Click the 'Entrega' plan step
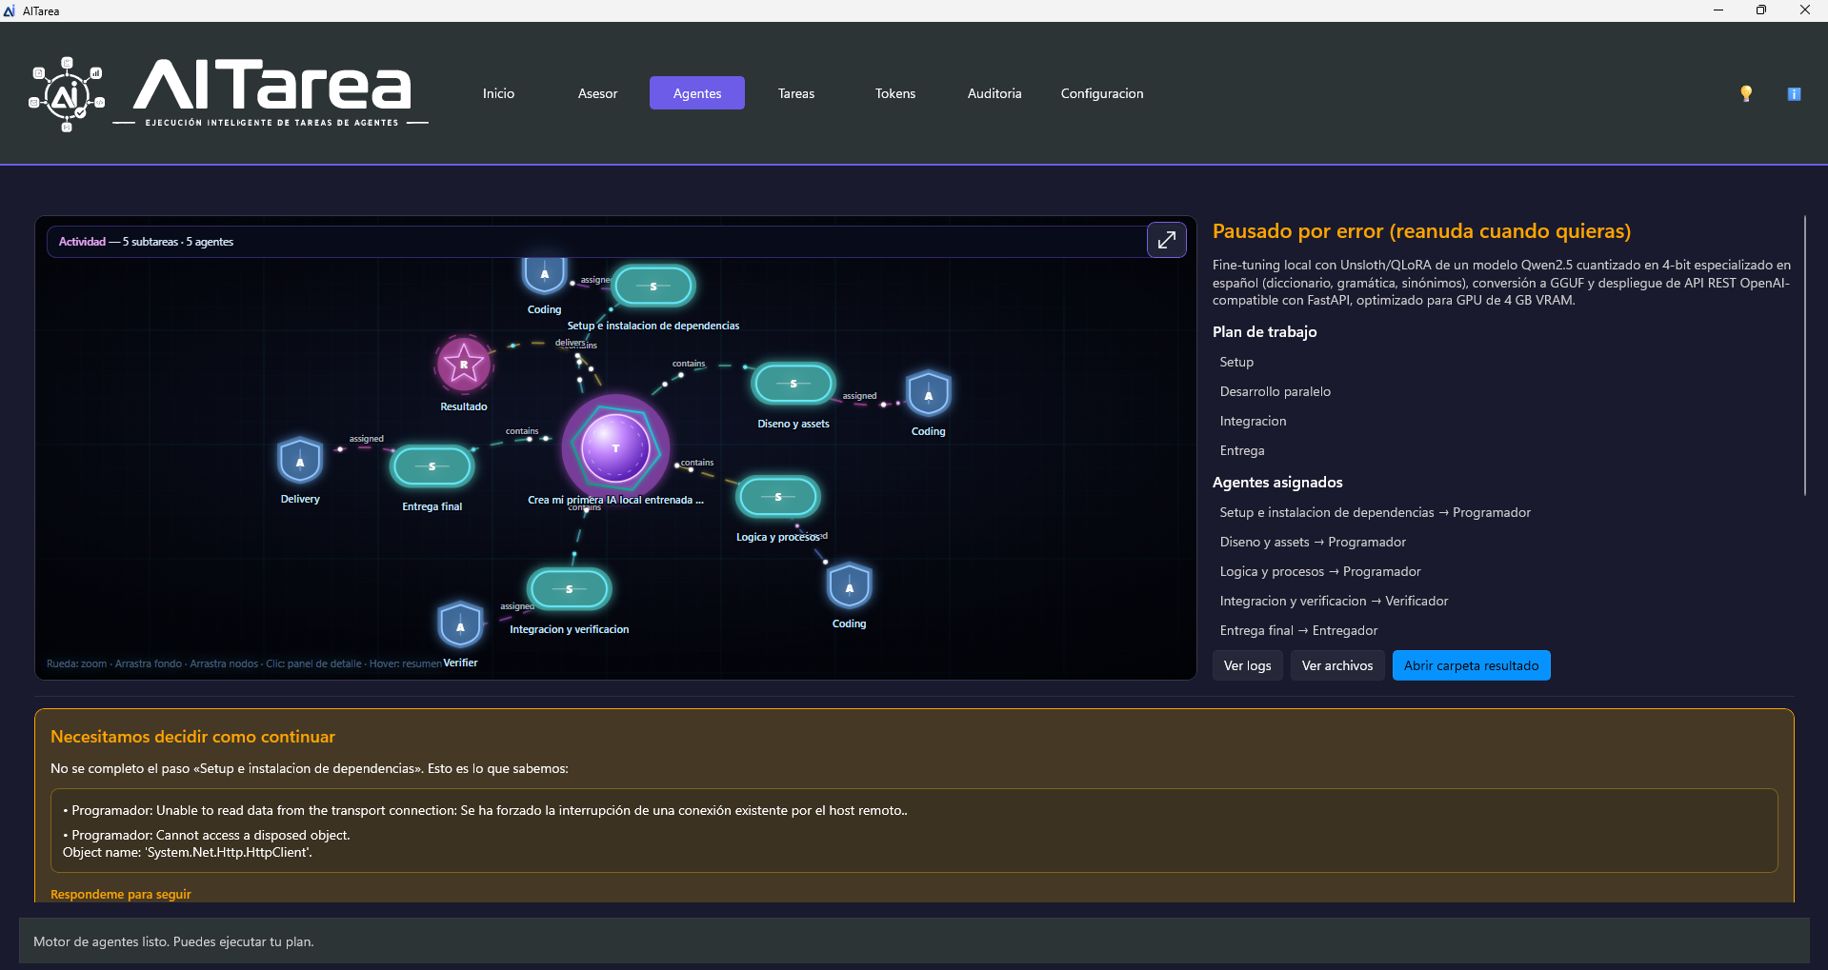The width and height of the screenshot is (1828, 970). [1242, 450]
